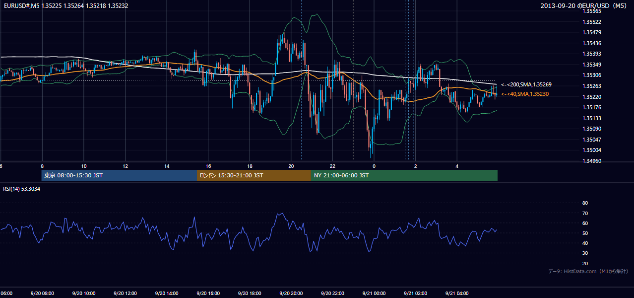
Task: Select the NY 21:00-06:00 JST session bar
Action: 404,175
